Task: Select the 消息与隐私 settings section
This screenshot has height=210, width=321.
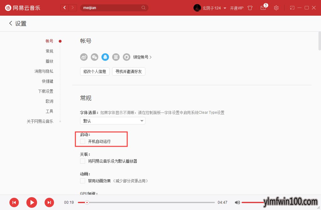Action: (44, 71)
